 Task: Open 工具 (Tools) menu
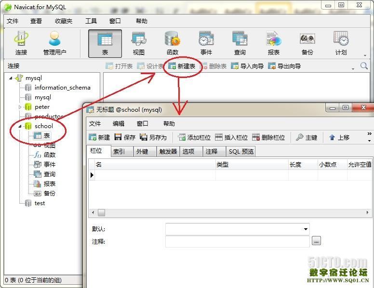[x=91, y=21]
